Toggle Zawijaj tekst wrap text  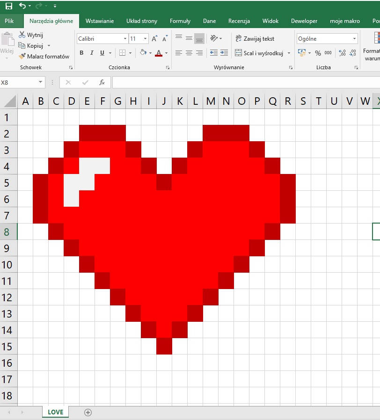pos(255,38)
